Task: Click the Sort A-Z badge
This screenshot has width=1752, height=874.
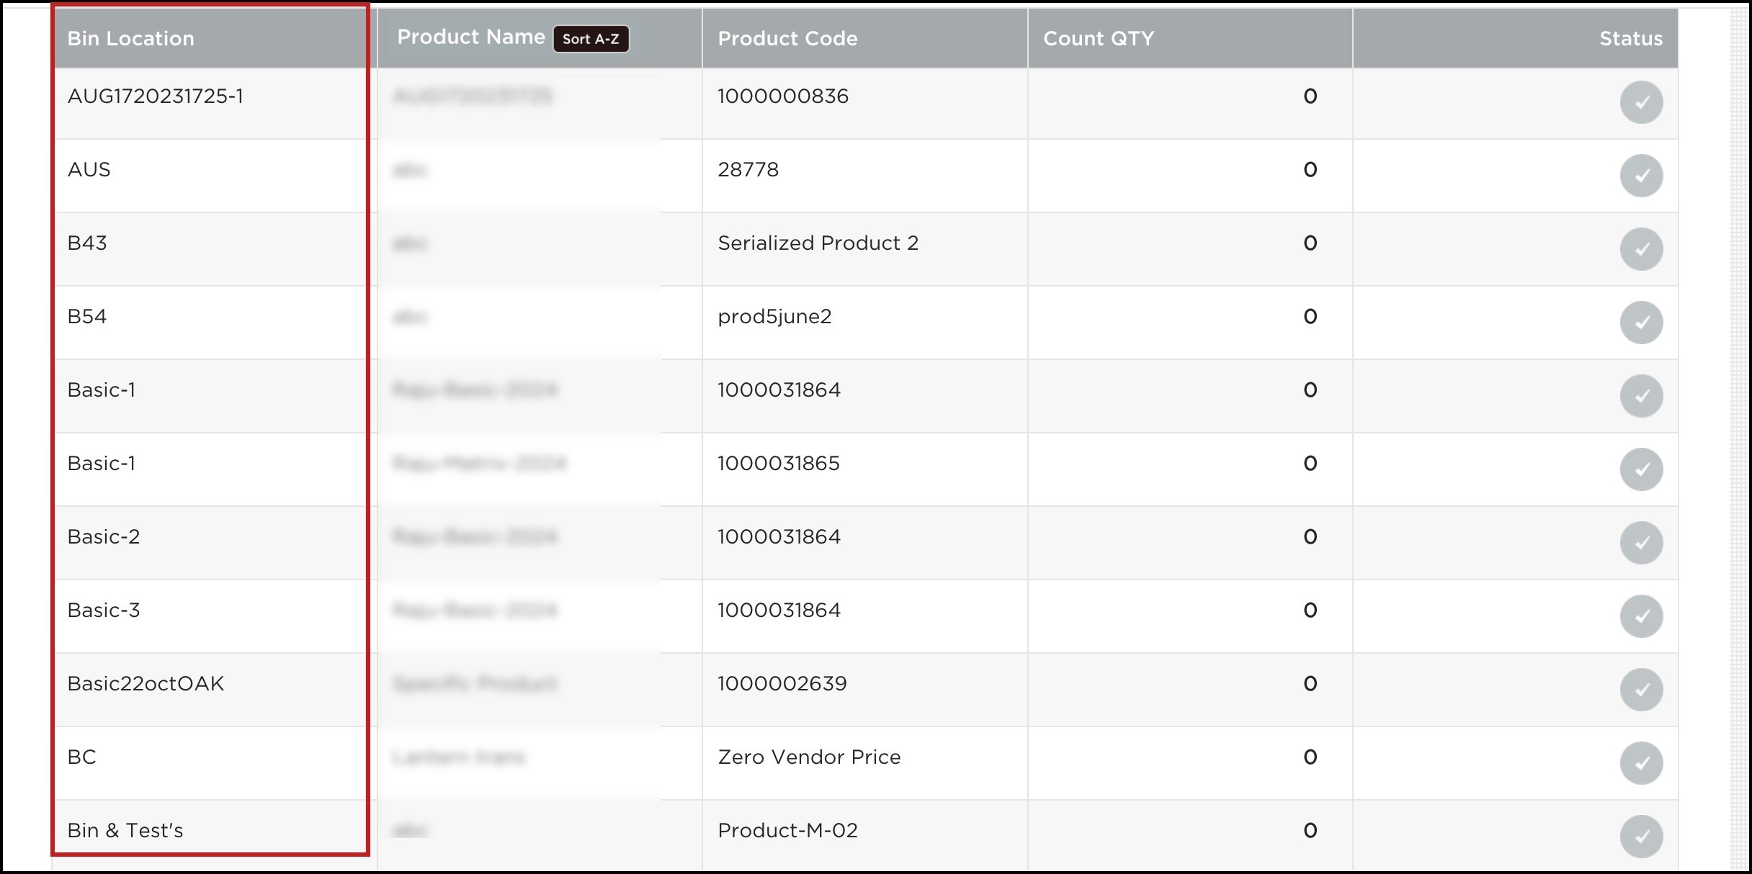Action: pyautogui.click(x=591, y=39)
